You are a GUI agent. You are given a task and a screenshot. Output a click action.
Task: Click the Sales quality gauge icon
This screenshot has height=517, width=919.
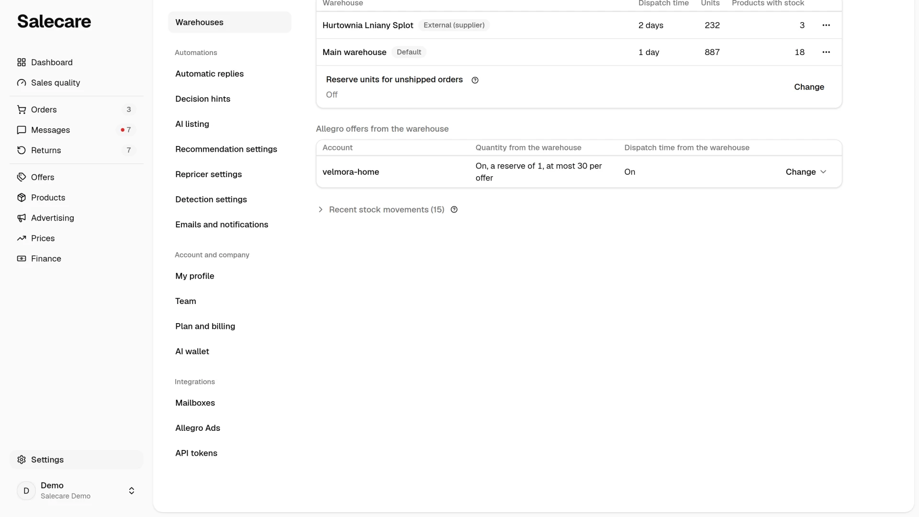tap(22, 83)
